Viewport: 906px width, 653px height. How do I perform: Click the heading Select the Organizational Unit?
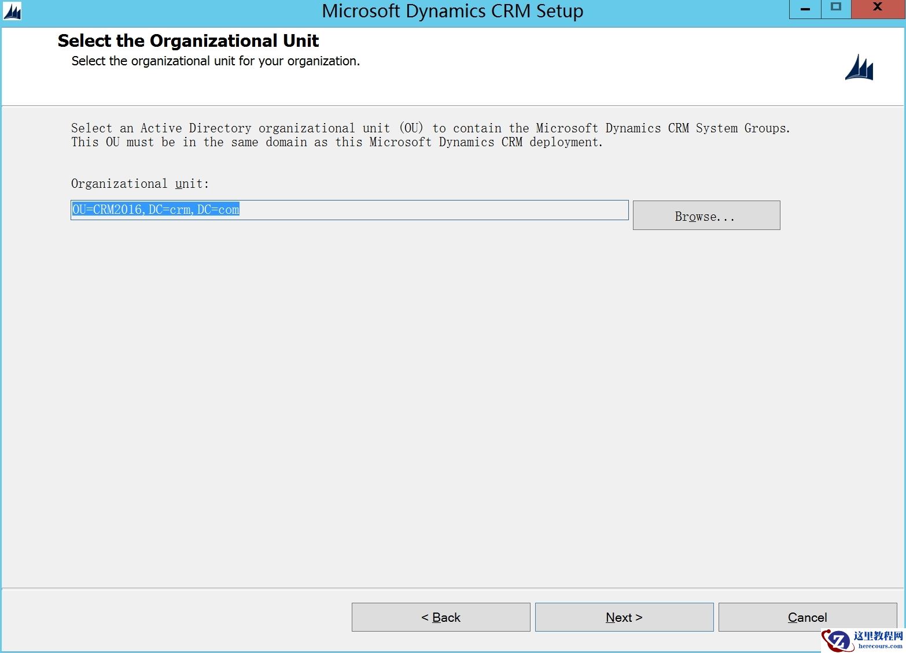[x=188, y=40]
